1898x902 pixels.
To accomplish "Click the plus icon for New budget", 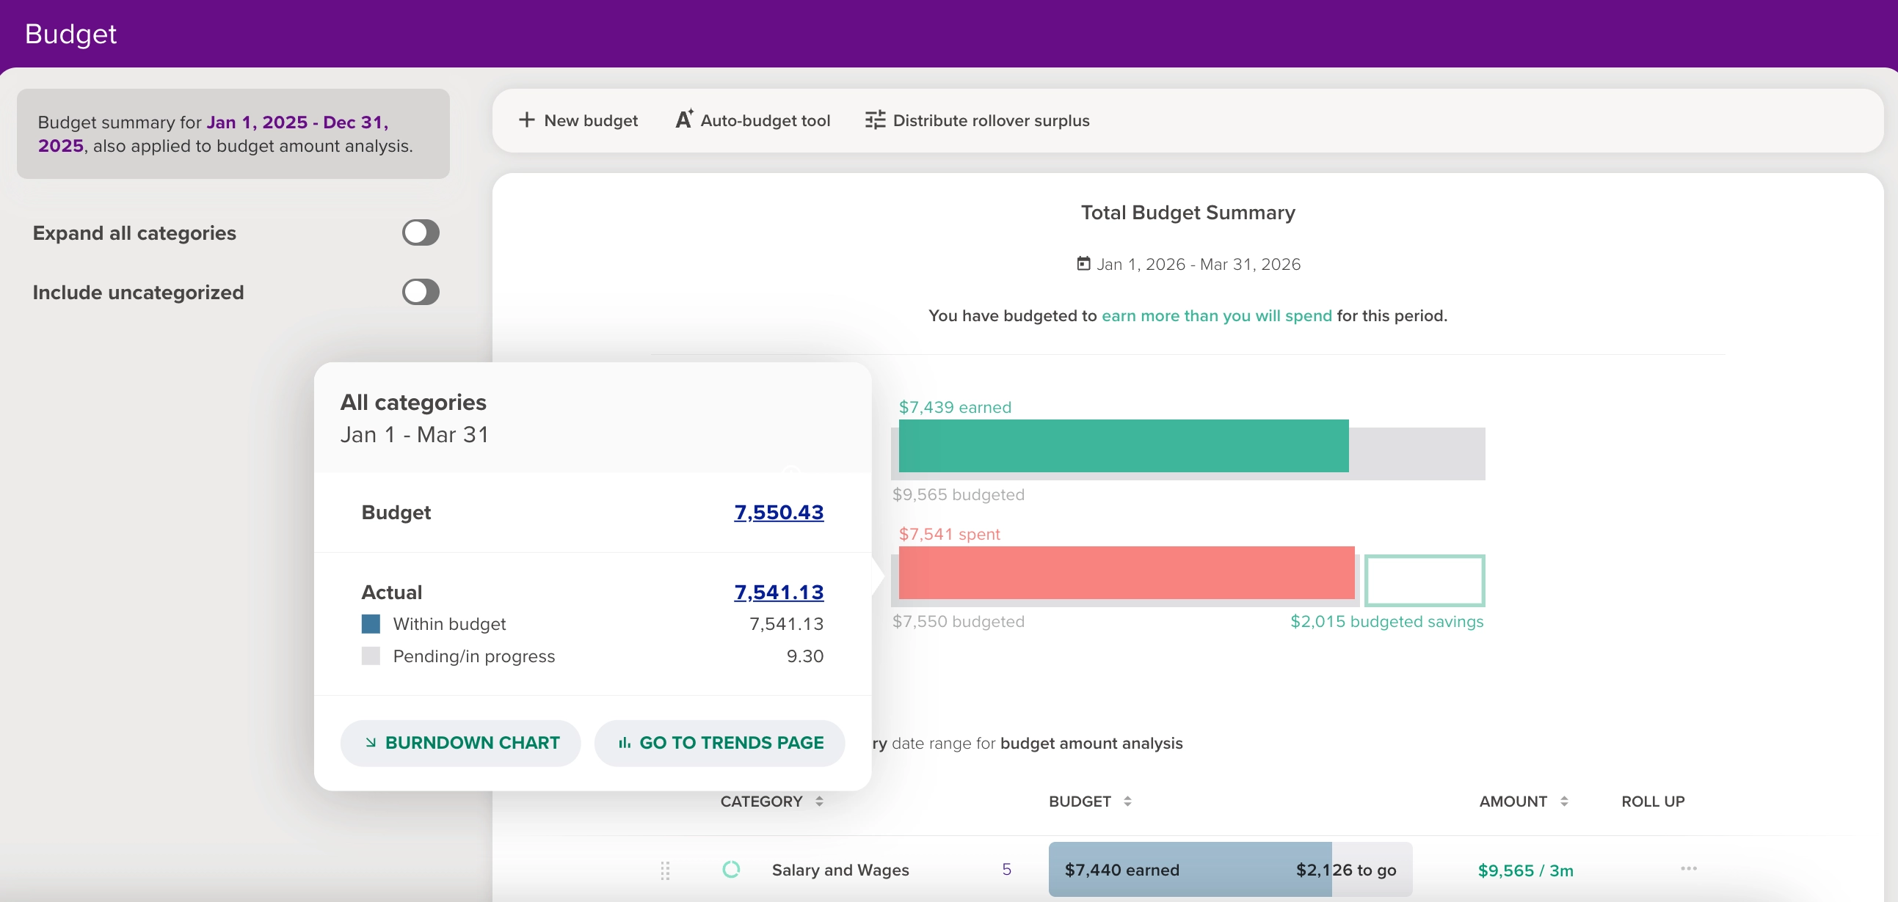I will point(526,120).
